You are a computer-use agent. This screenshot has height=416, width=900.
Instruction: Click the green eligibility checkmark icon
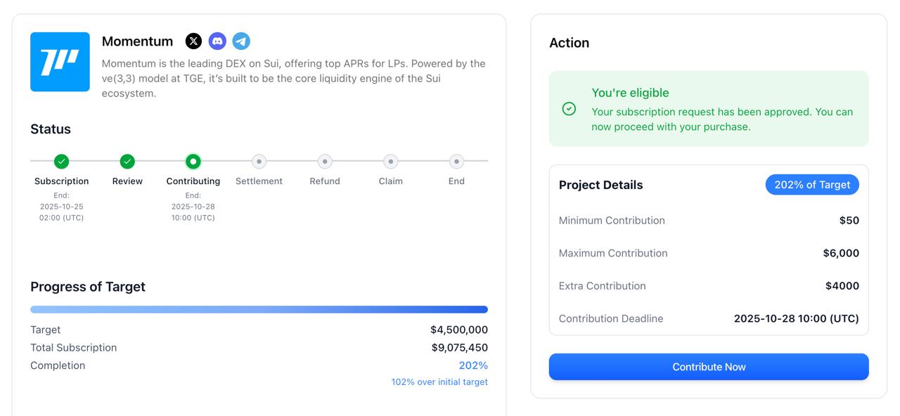point(569,109)
